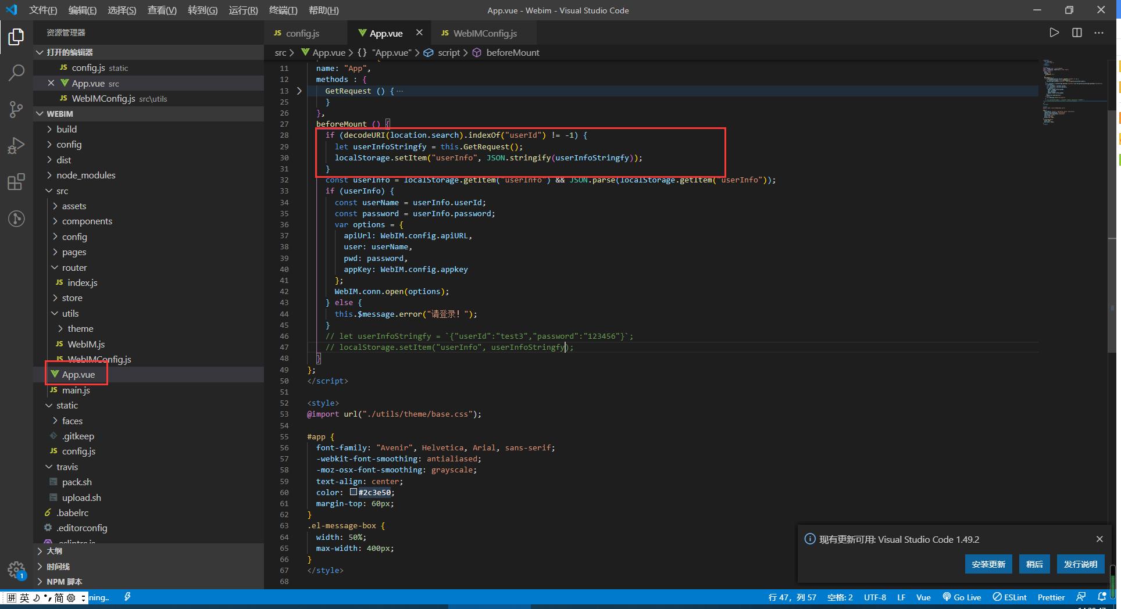The width and height of the screenshot is (1121, 609).
Task: Change language mode via Vue indicator
Action: pyautogui.click(x=923, y=597)
